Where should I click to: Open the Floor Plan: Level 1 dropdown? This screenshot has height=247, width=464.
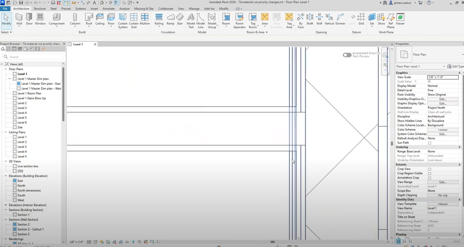click(444, 66)
